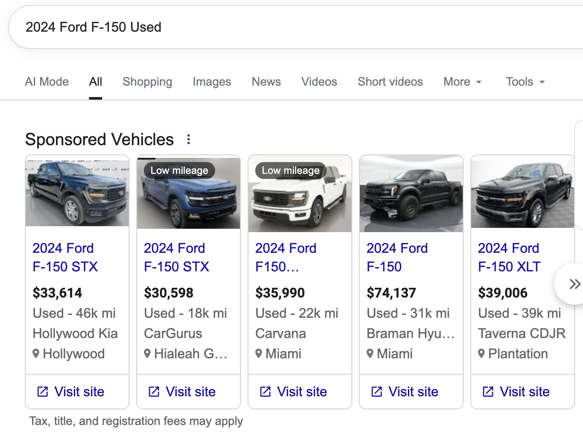Click the Used - 22k mi text
The image size is (583, 433).
pos(297,313)
